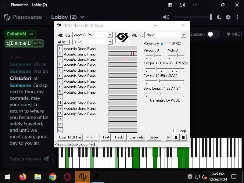Click the Pitch slider
244x183 pixels.
(176, 56)
